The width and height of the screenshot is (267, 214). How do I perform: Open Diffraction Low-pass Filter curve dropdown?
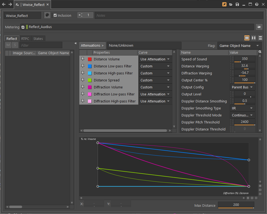[x=155, y=94]
